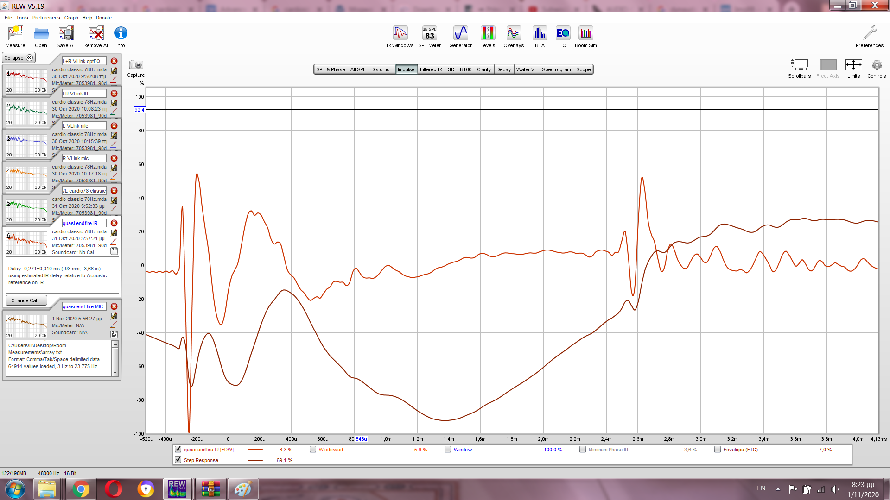Open the Preferences menu

[x=46, y=18]
